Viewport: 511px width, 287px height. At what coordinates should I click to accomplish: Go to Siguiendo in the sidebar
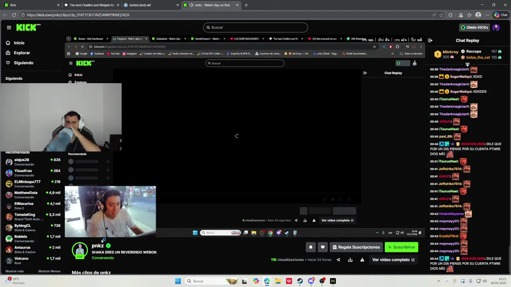[x=19, y=63]
